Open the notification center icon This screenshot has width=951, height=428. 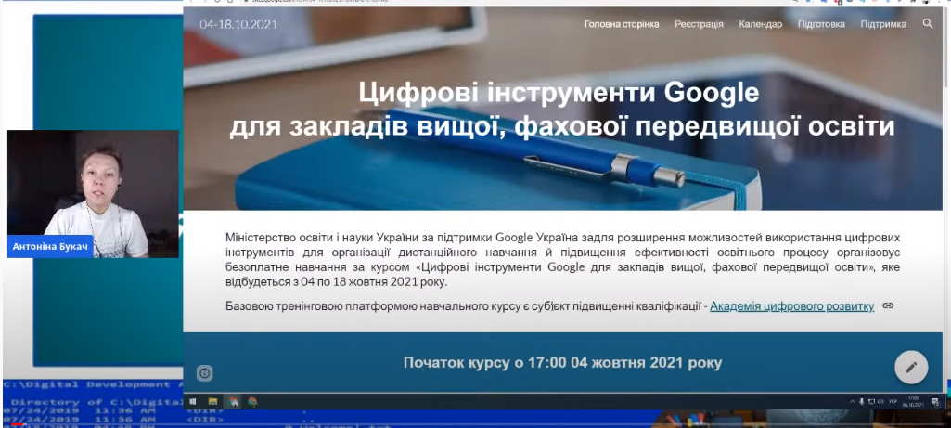[936, 402]
